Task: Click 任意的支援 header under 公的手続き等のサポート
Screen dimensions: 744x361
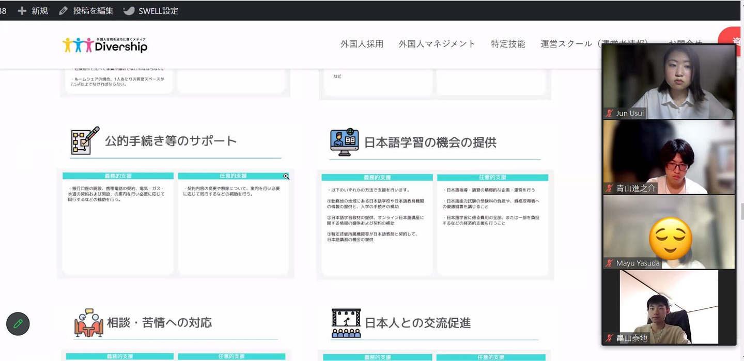Action: click(233, 176)
